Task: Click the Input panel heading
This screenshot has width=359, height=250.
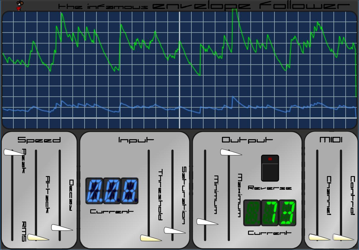Action: (x=136, y=140)
